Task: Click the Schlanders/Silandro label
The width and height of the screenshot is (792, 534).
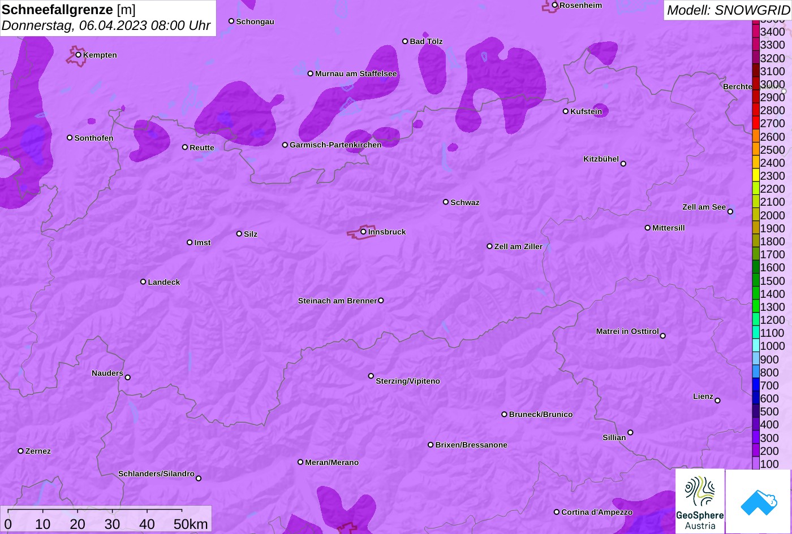Action: point(156,474)
